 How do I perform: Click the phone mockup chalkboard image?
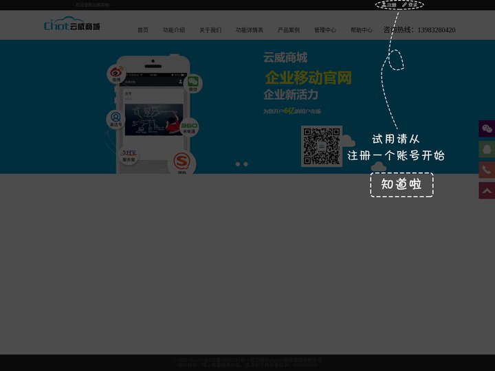pyautogui.click(x=154, y=120)
